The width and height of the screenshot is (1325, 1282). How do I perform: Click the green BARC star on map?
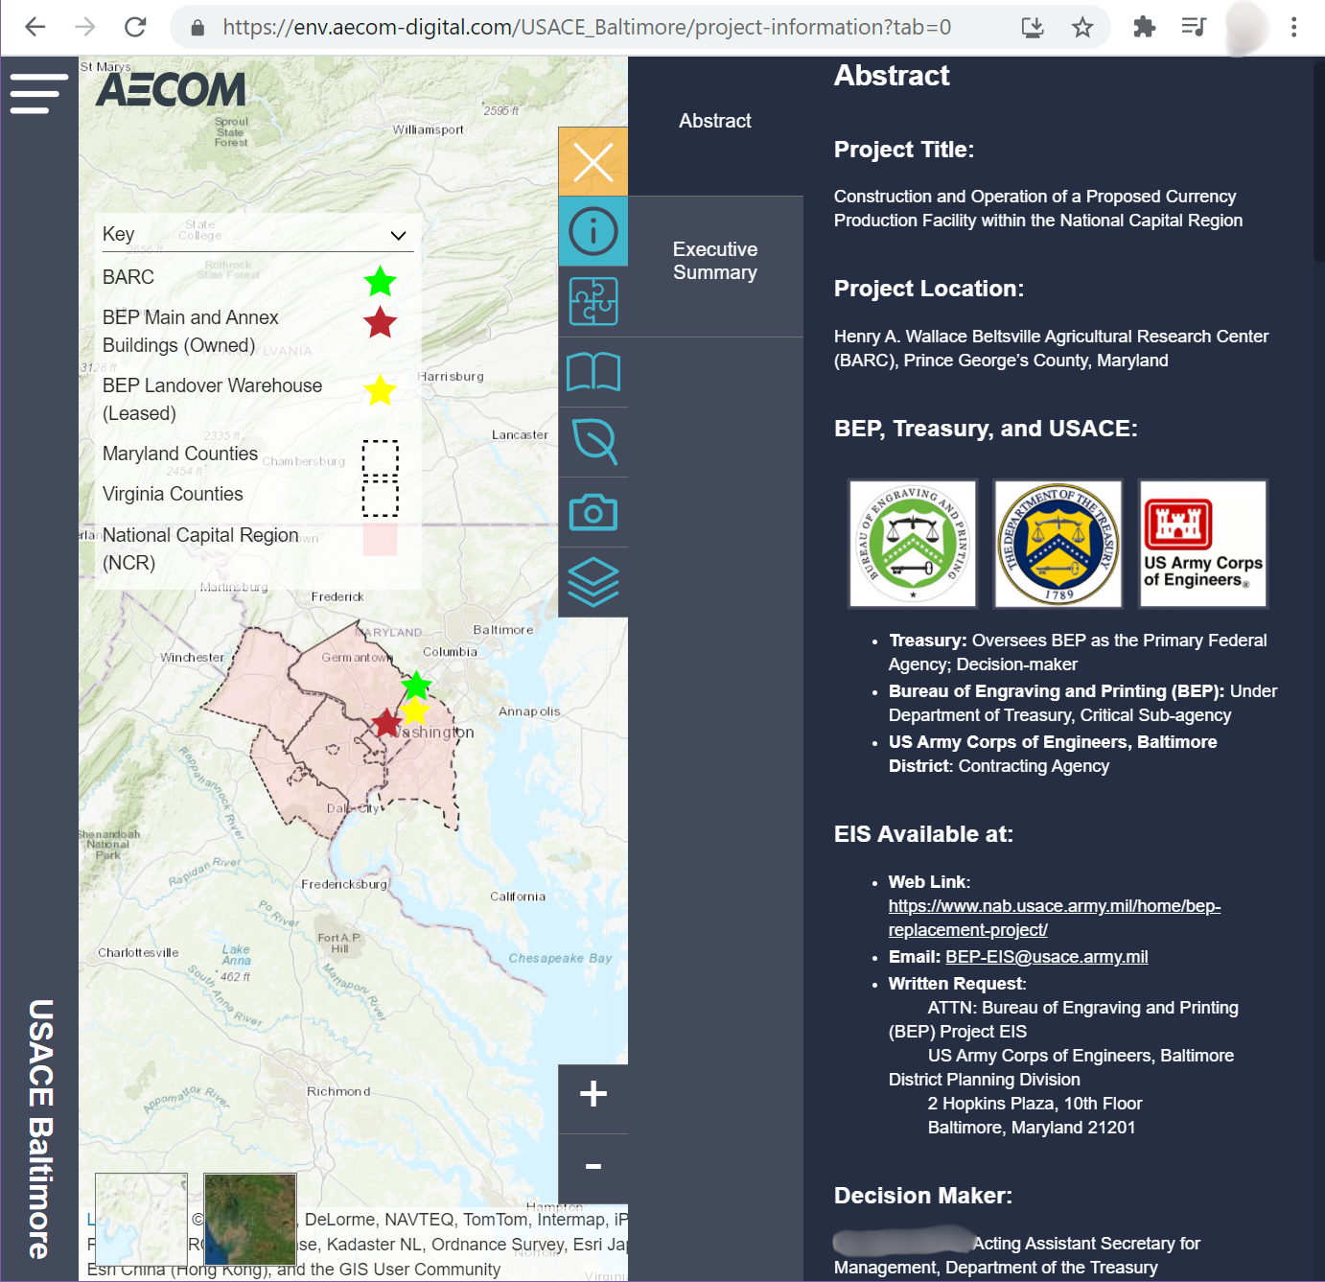(x=416, y=685)
